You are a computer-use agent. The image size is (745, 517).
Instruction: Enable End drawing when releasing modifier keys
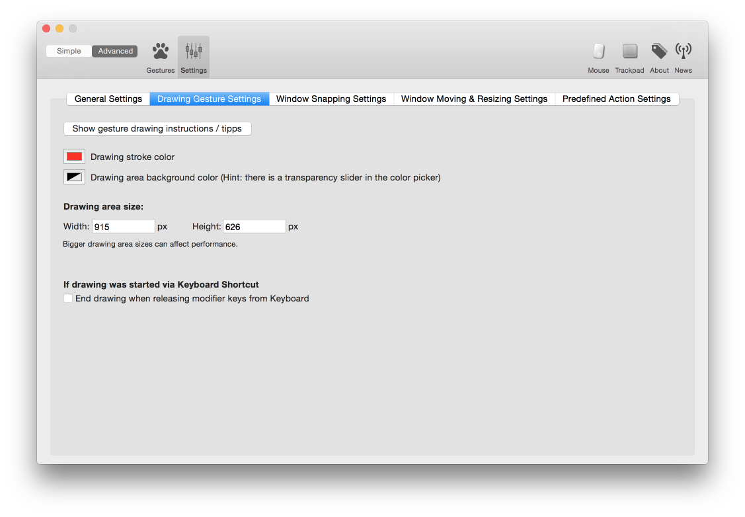point(68,298)
